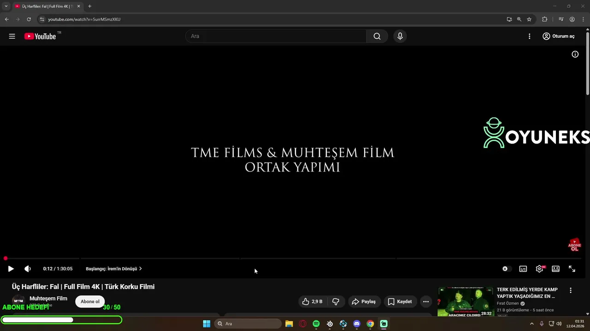590x331 pixels.
Task: Switch to theater mode
Action: point(556,269)
